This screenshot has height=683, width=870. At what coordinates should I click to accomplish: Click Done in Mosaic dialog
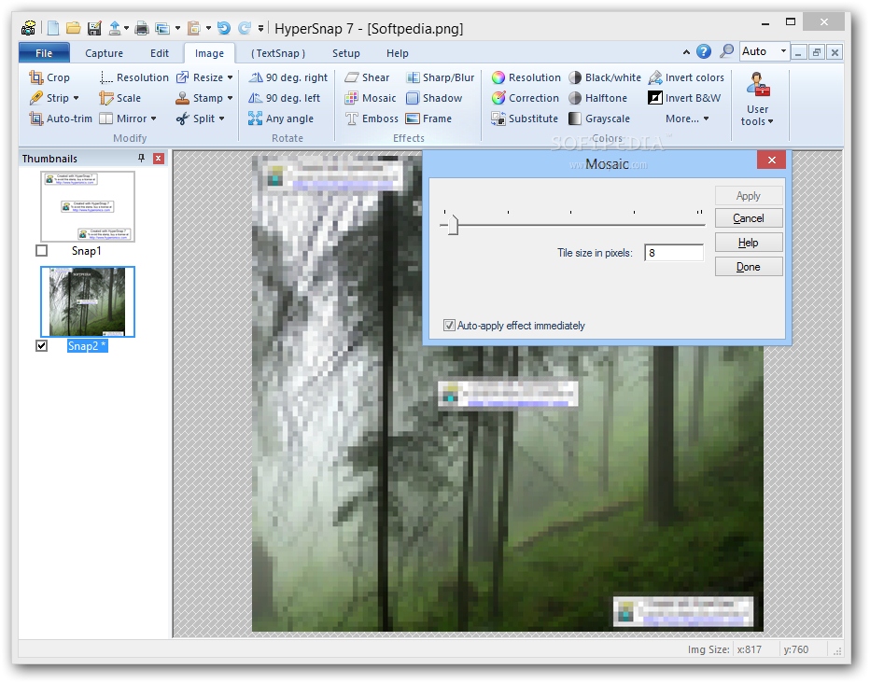[749, 267]
